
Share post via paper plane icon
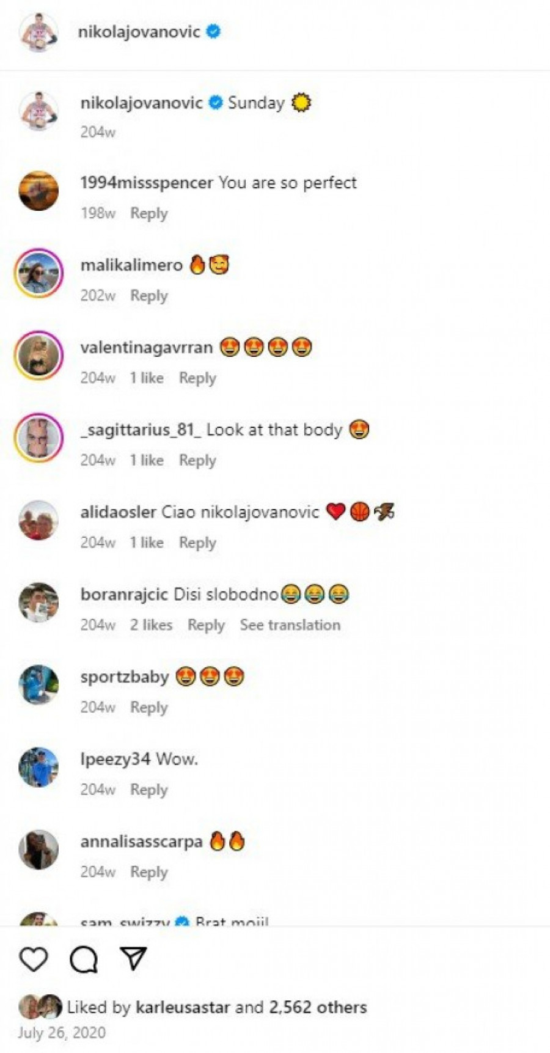[x=133, y=958]
